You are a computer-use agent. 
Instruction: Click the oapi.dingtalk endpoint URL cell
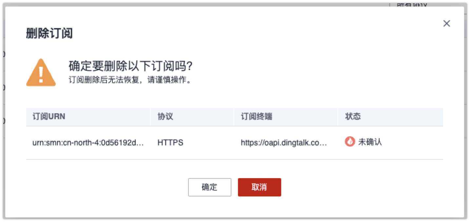(x=284, y=143)
